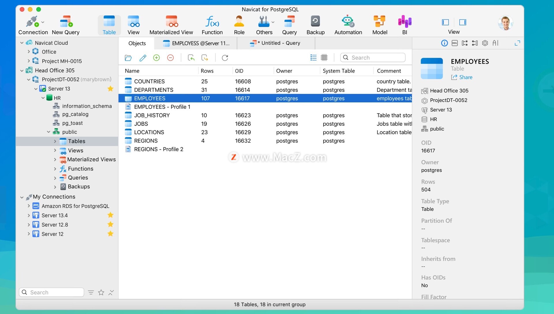Toggle the left sidebar pane visibility
The image size is (554, 314).
point(446,22)
